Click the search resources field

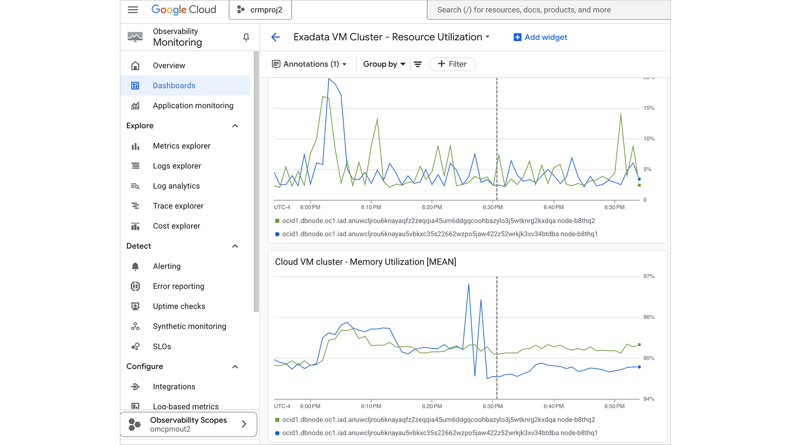[548, 9]
